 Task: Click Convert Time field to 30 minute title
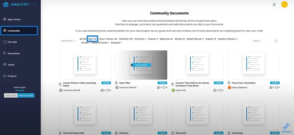tap(192, 84)
